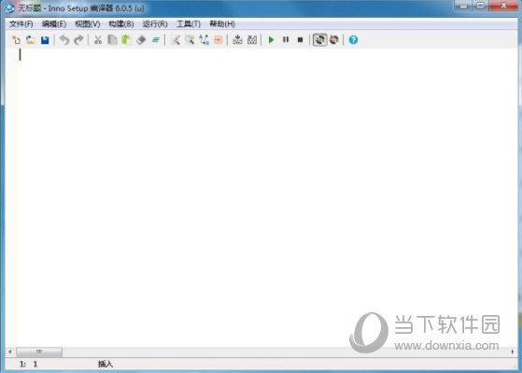The height and width of the screenshot is (373, 522).
Task: Run the setup with the green play button
Action: 272,40
